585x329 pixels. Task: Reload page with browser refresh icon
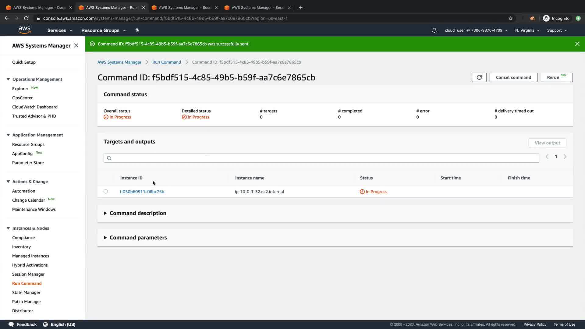pos(26,18)
